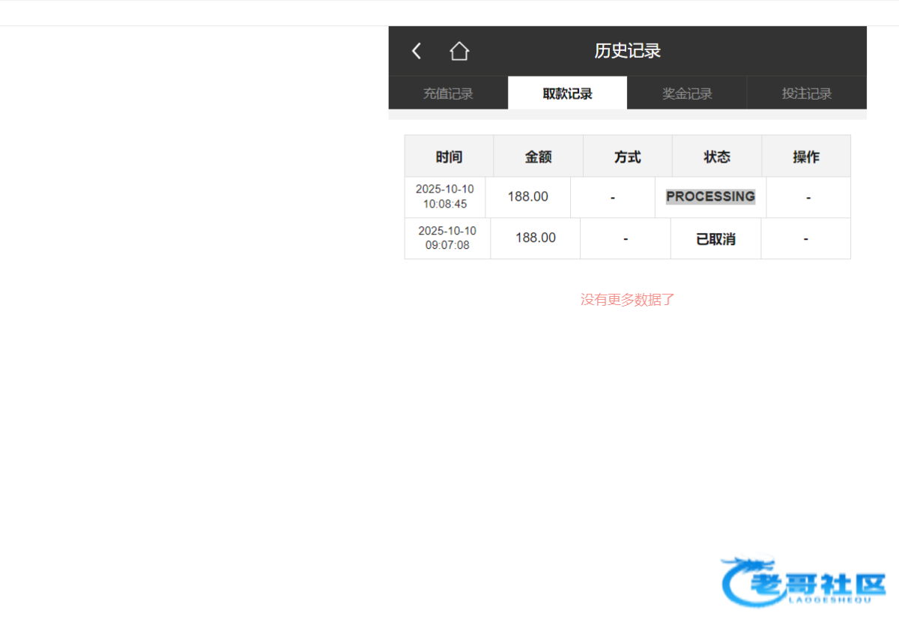Click the 金额 column header

coord(538,157)
